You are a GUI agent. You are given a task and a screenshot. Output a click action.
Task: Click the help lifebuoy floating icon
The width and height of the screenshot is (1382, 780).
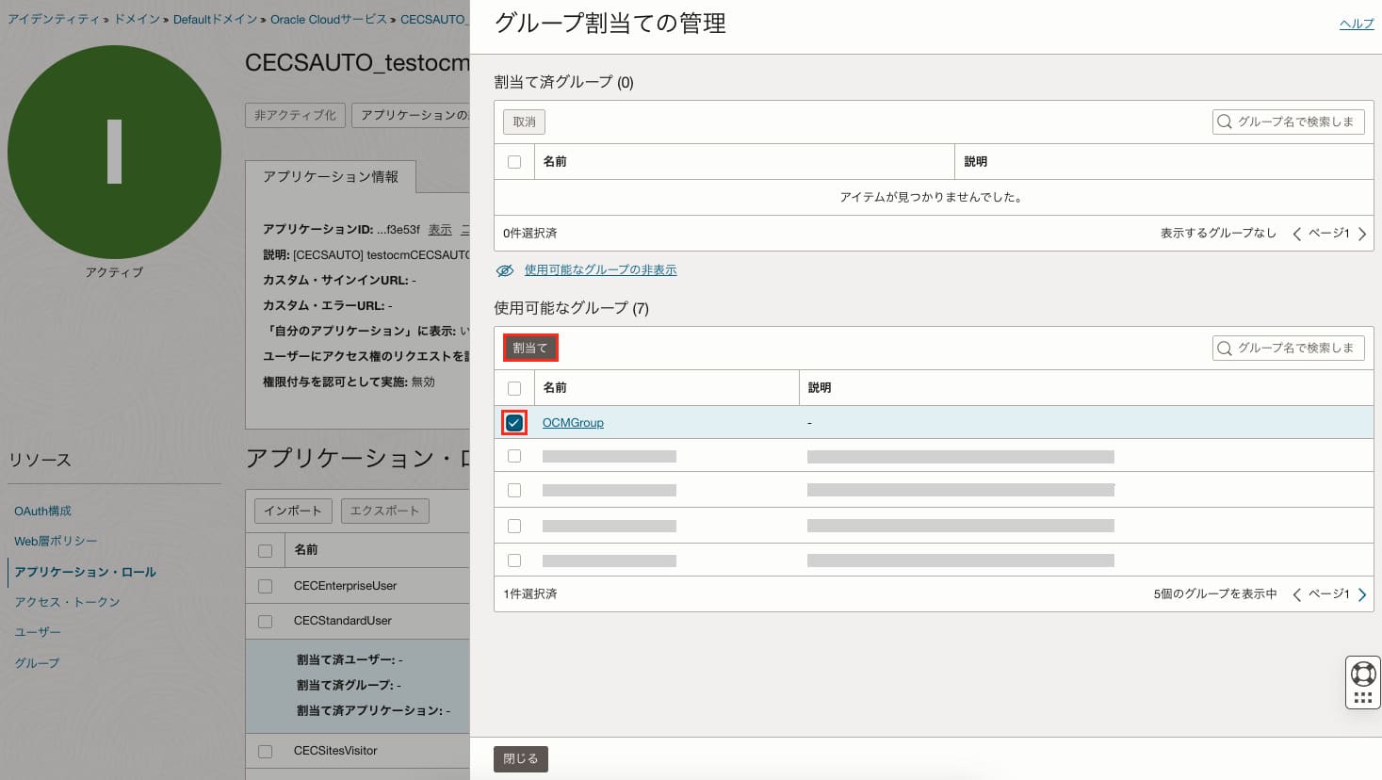point(1362,674)
